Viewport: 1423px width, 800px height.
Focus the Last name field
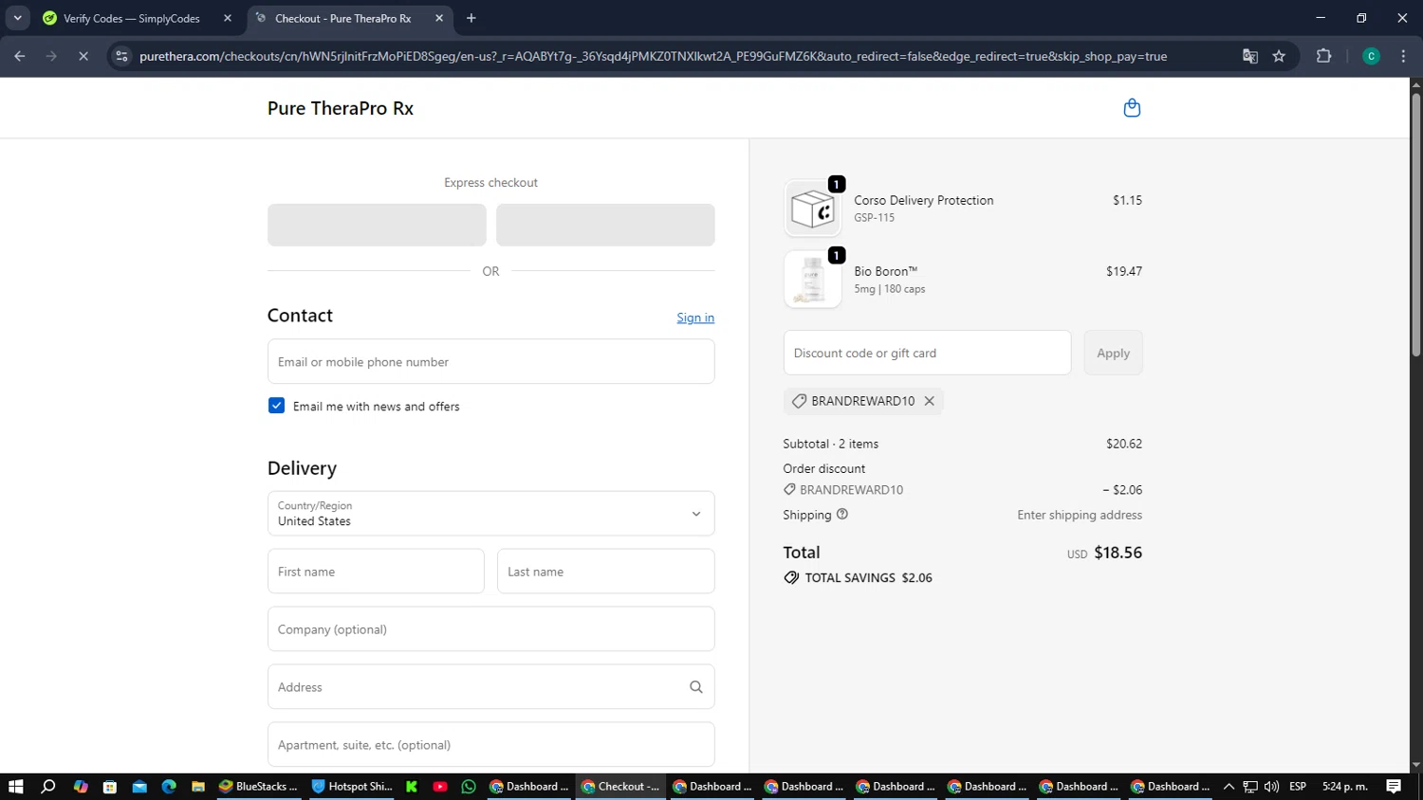(605, 572)
